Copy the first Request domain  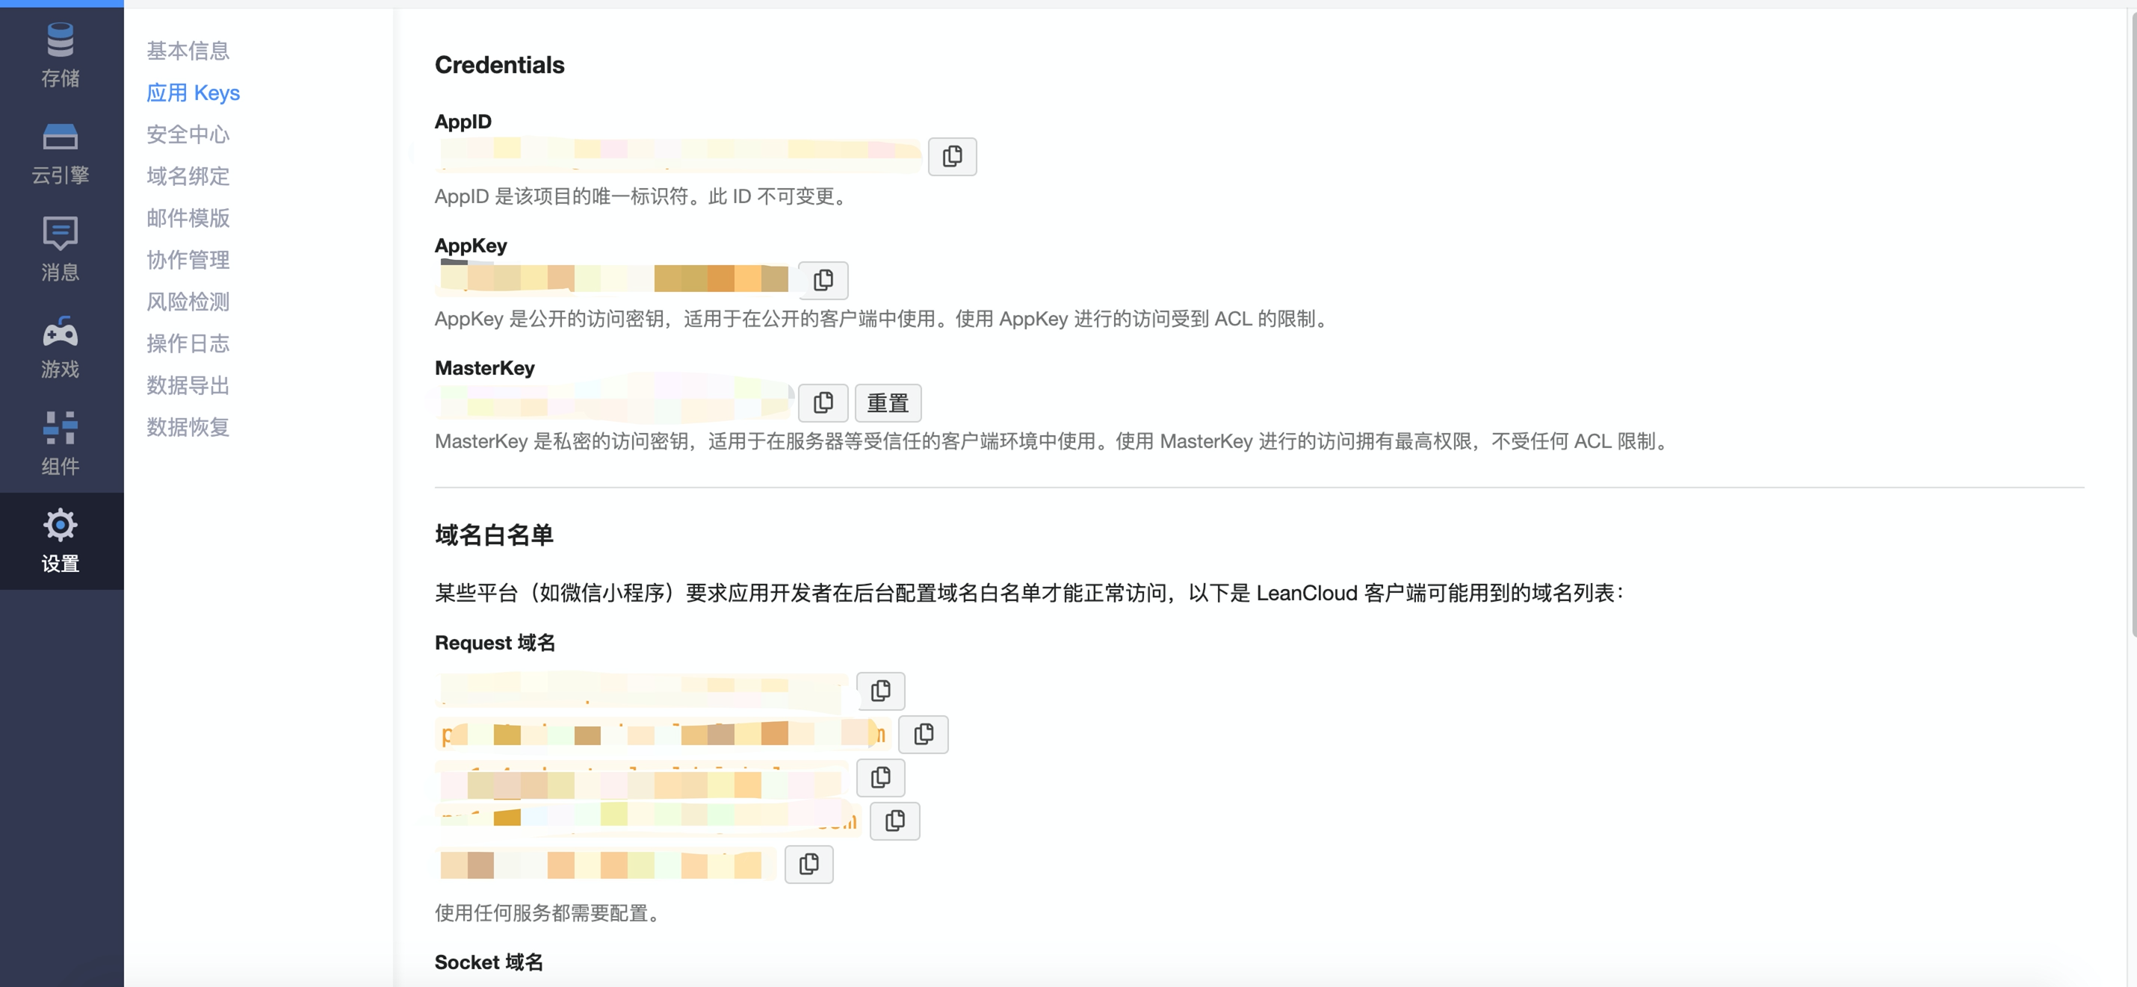[x=880, y=691]
